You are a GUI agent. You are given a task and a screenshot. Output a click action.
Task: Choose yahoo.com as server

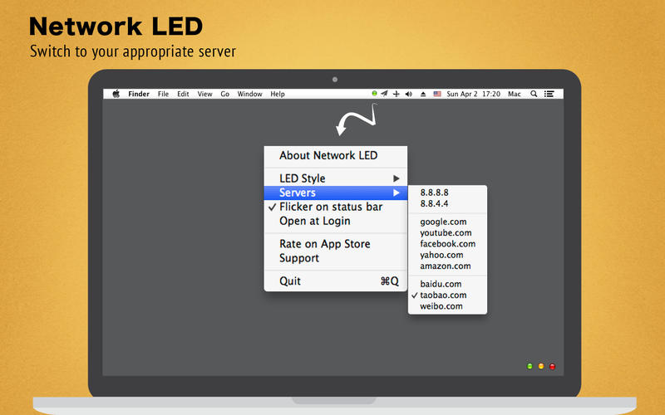[x=447, y=255]
